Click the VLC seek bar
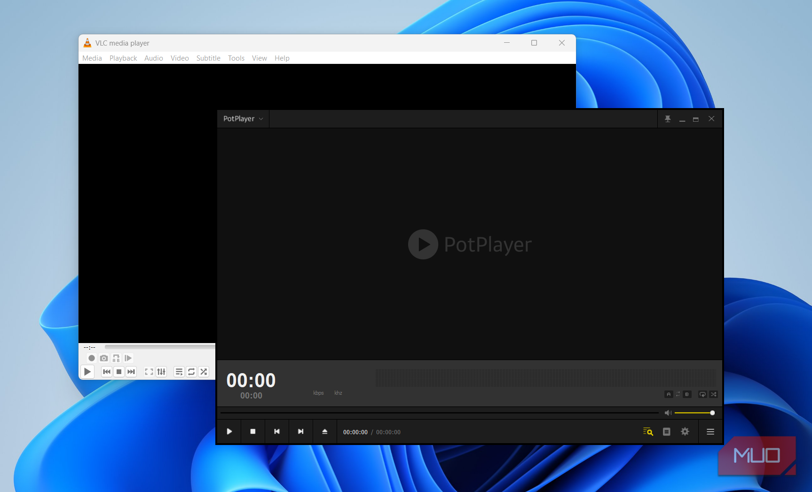The height and width of the screenshot is (492, 812). coord(160,347)
